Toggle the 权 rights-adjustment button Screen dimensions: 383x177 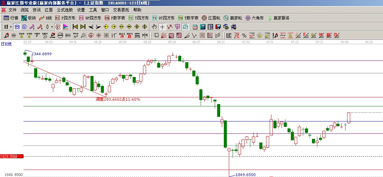click(58, 27)
